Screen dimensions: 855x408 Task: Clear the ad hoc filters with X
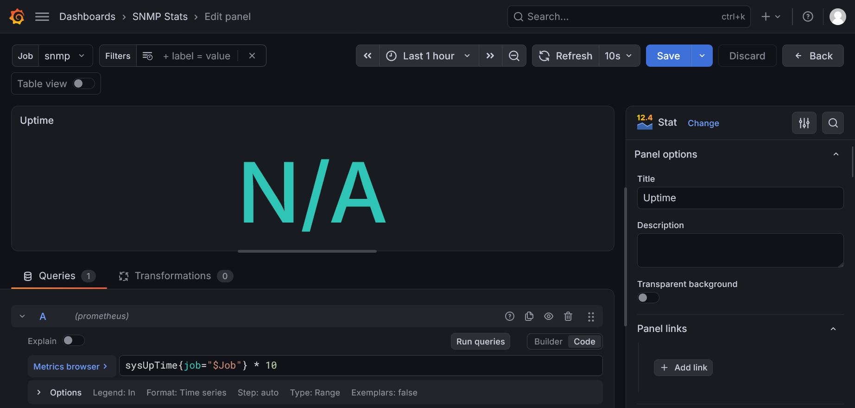(x=252, y=56)
